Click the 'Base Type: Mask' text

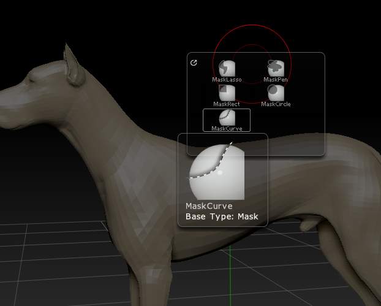[x=222, y=216]
